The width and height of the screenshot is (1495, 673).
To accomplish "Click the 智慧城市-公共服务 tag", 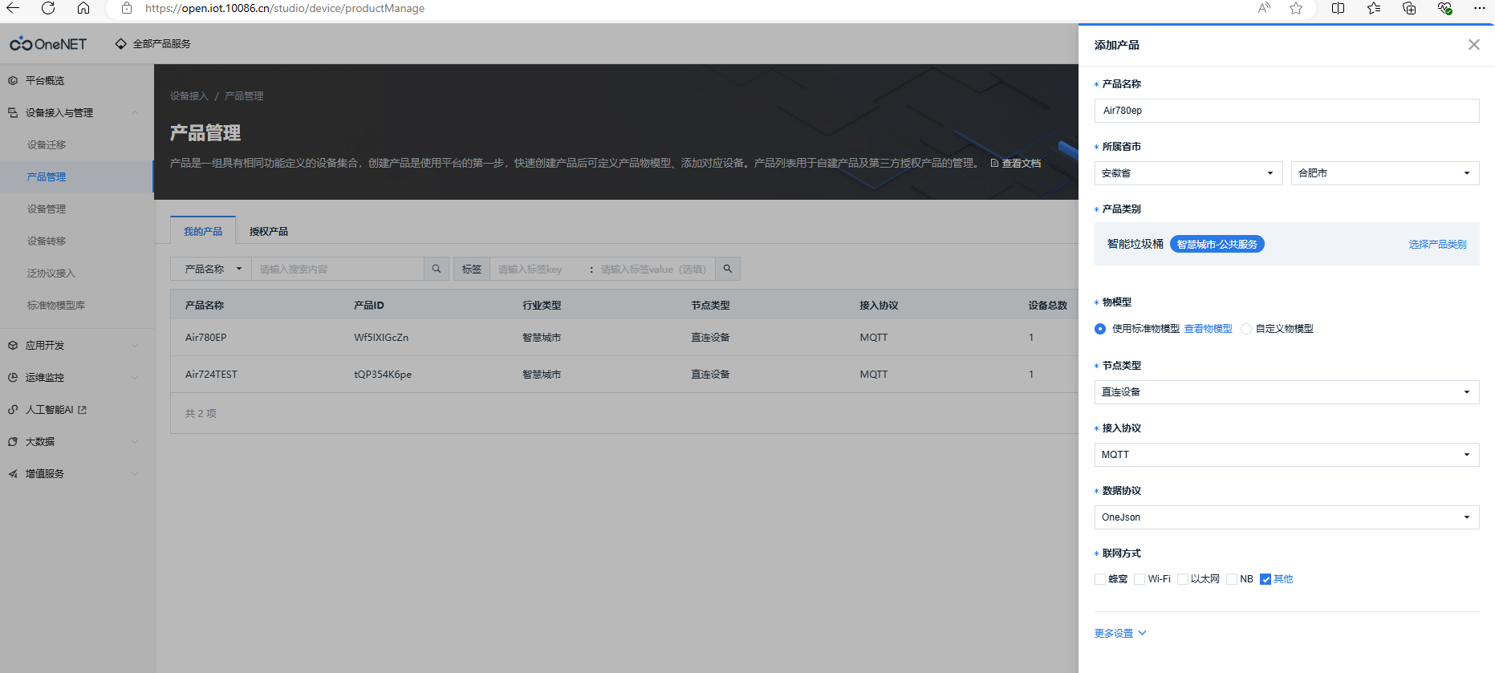I will click(x=1217, y=244).
